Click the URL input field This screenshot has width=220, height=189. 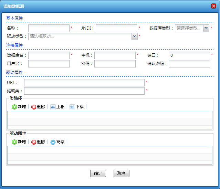pyautogui.click(x=84, y=83)
